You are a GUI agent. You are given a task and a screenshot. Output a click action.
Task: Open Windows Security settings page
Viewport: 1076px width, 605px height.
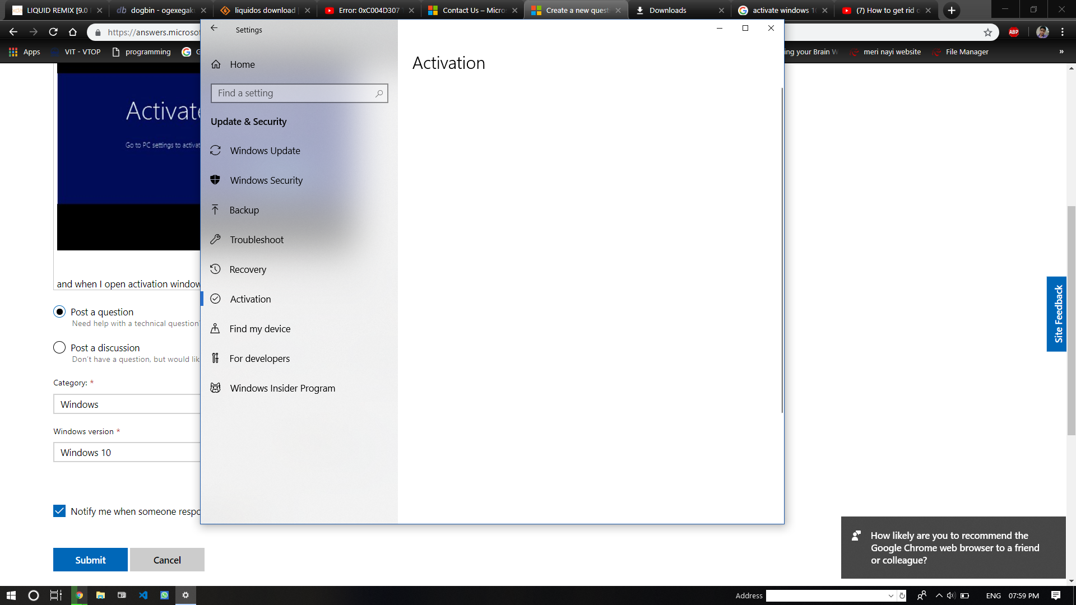(x=266, y=180)
